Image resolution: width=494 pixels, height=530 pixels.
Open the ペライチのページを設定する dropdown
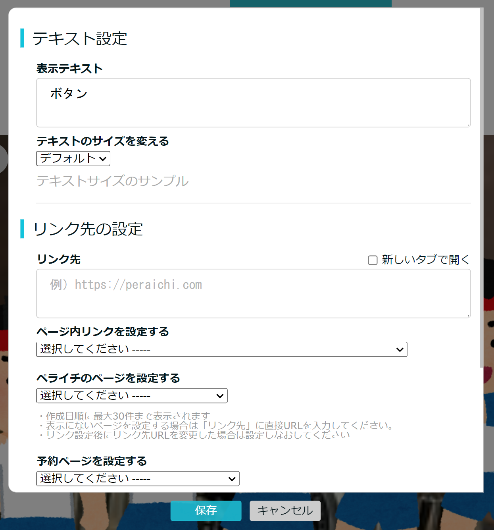point(132,396)
